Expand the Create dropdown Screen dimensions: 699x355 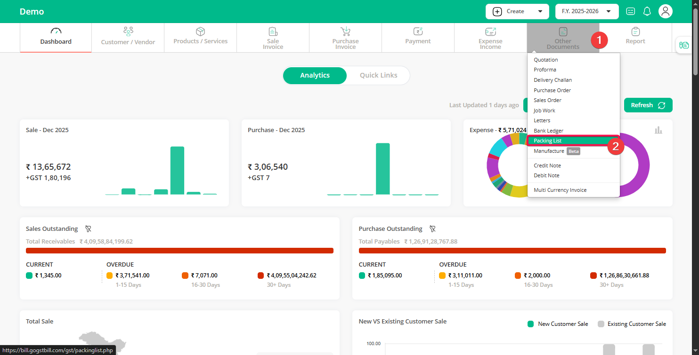[517, 11]
